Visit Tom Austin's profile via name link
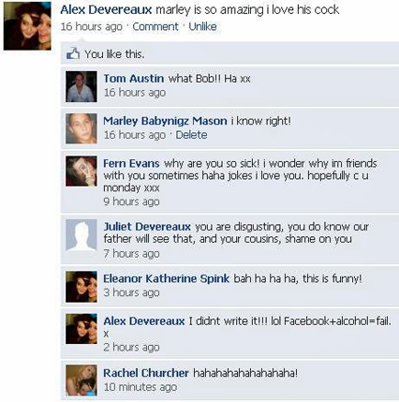Screen dimensions: 399x402 click(x=134, y=78)
